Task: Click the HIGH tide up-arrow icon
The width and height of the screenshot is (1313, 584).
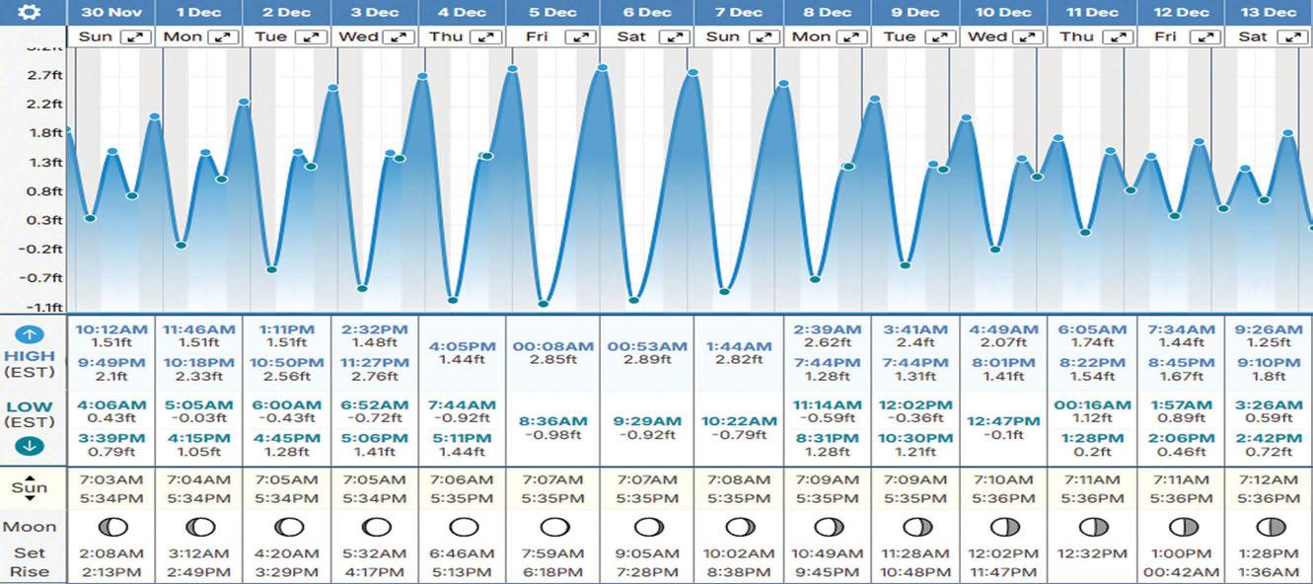Action: pyautogui.click(x=30, y=334)
